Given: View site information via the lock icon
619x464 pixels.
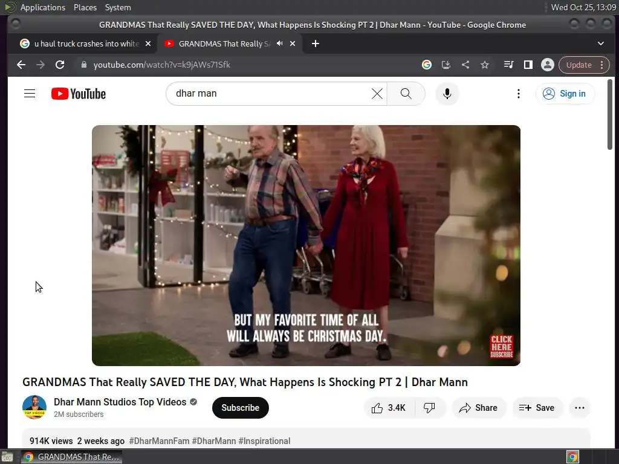Looking at the screenshot, I should pos(83,65).
